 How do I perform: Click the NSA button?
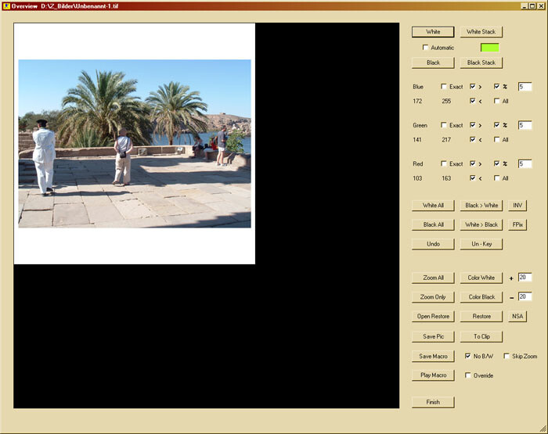(517, 317)
